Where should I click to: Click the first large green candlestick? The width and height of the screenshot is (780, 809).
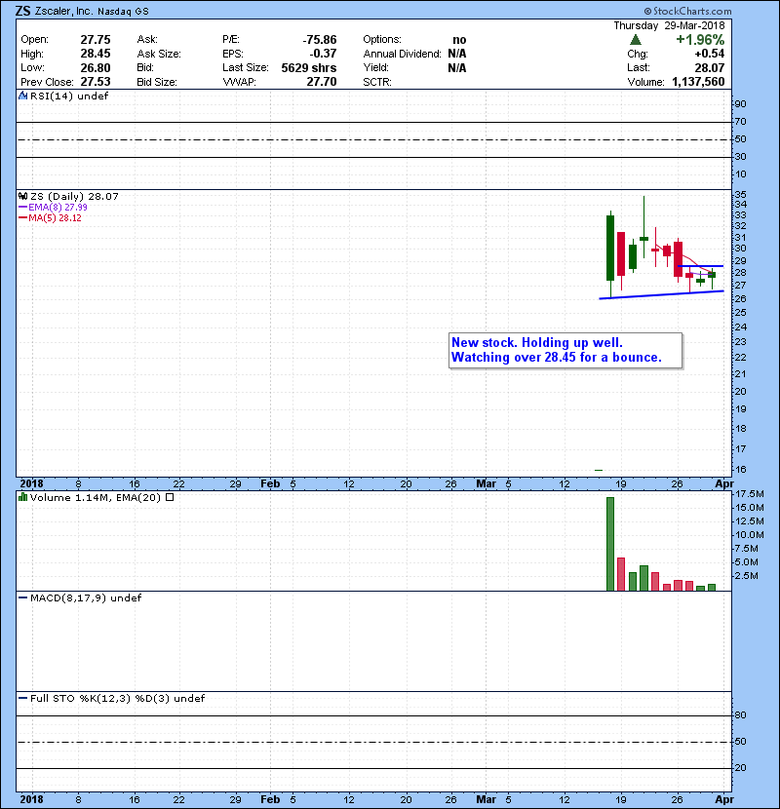(610, 249)
